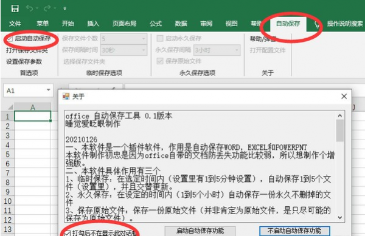Close the 关于 dialog
This screenshot has width=365, height=236.
click(344, 96)
